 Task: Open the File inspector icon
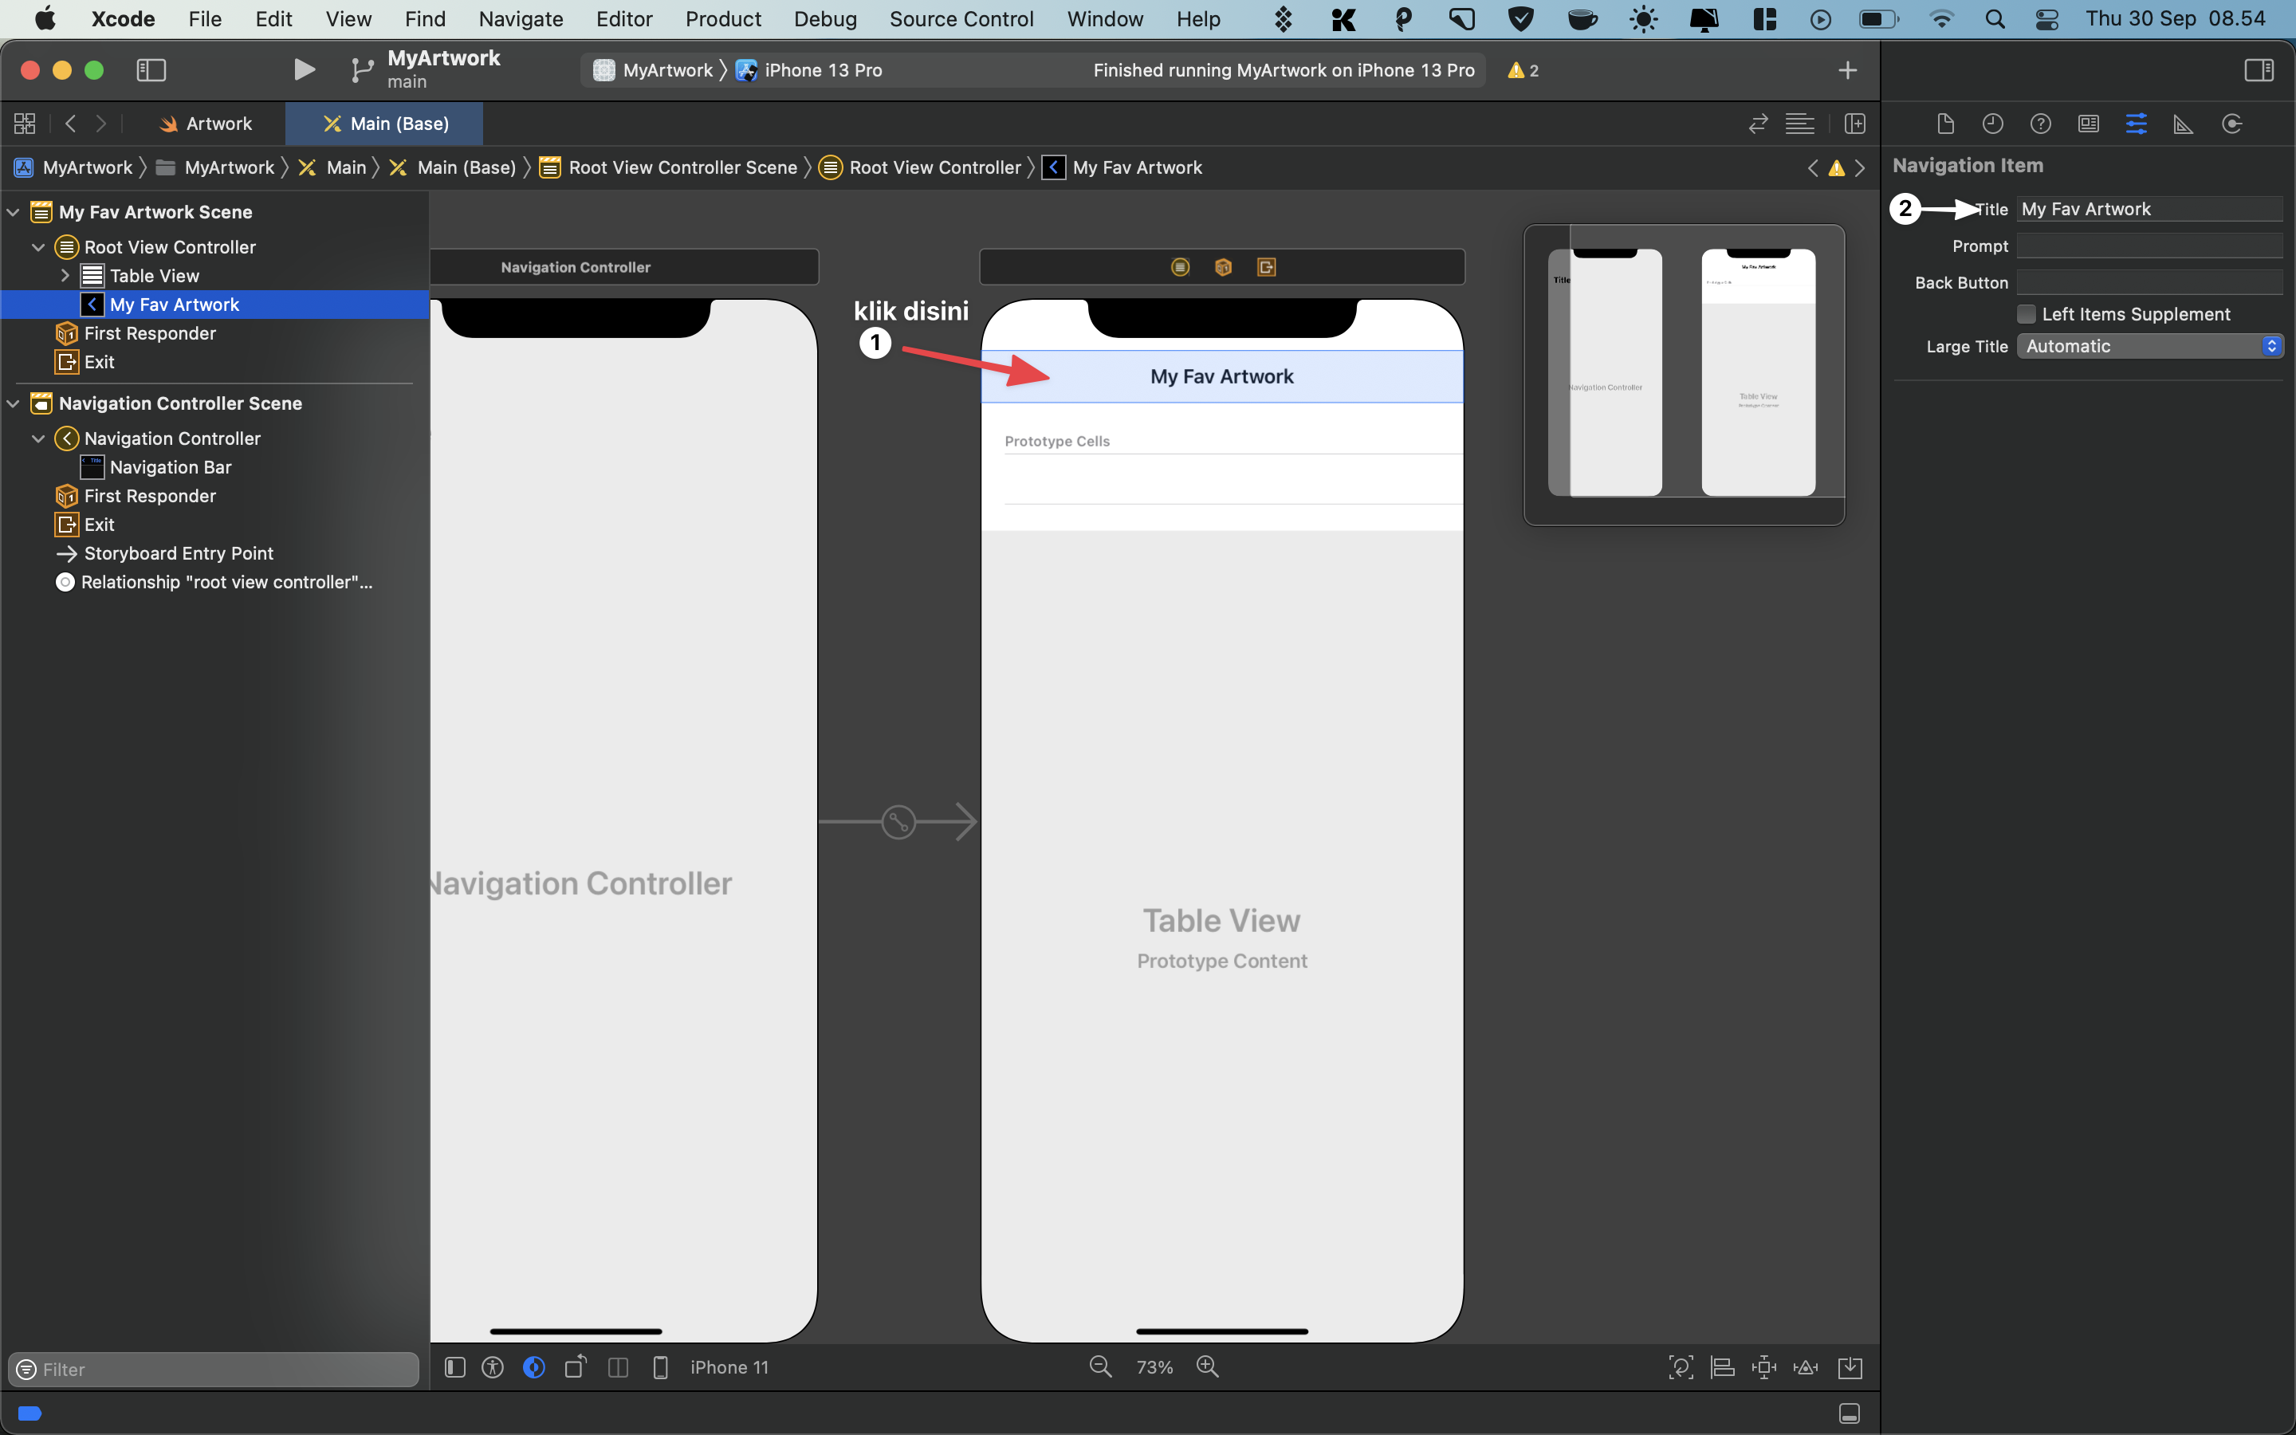[1945, 124]
